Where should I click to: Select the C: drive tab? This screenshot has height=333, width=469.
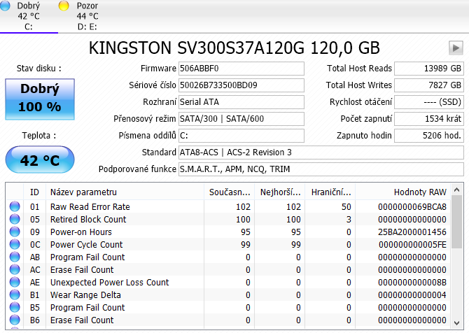coord(29,16)
